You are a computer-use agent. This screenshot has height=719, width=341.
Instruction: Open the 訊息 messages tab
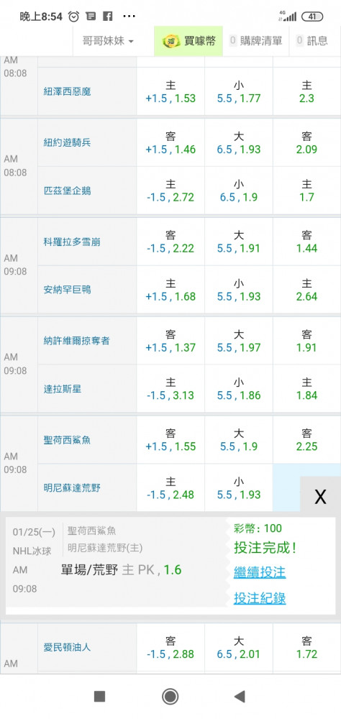pyautogui.click(x=312, y=41)
